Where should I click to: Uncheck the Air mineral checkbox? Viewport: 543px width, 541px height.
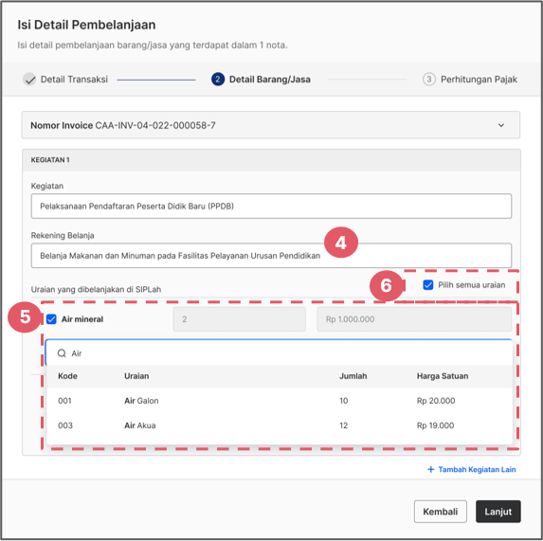(x=51, y=319)
